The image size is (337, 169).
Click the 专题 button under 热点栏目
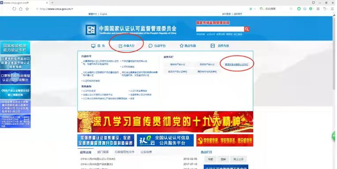(x=210, y=159)
